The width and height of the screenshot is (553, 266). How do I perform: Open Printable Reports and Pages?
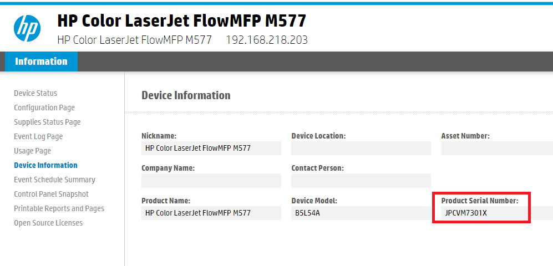pyautogui.click(x=59, y=208)
